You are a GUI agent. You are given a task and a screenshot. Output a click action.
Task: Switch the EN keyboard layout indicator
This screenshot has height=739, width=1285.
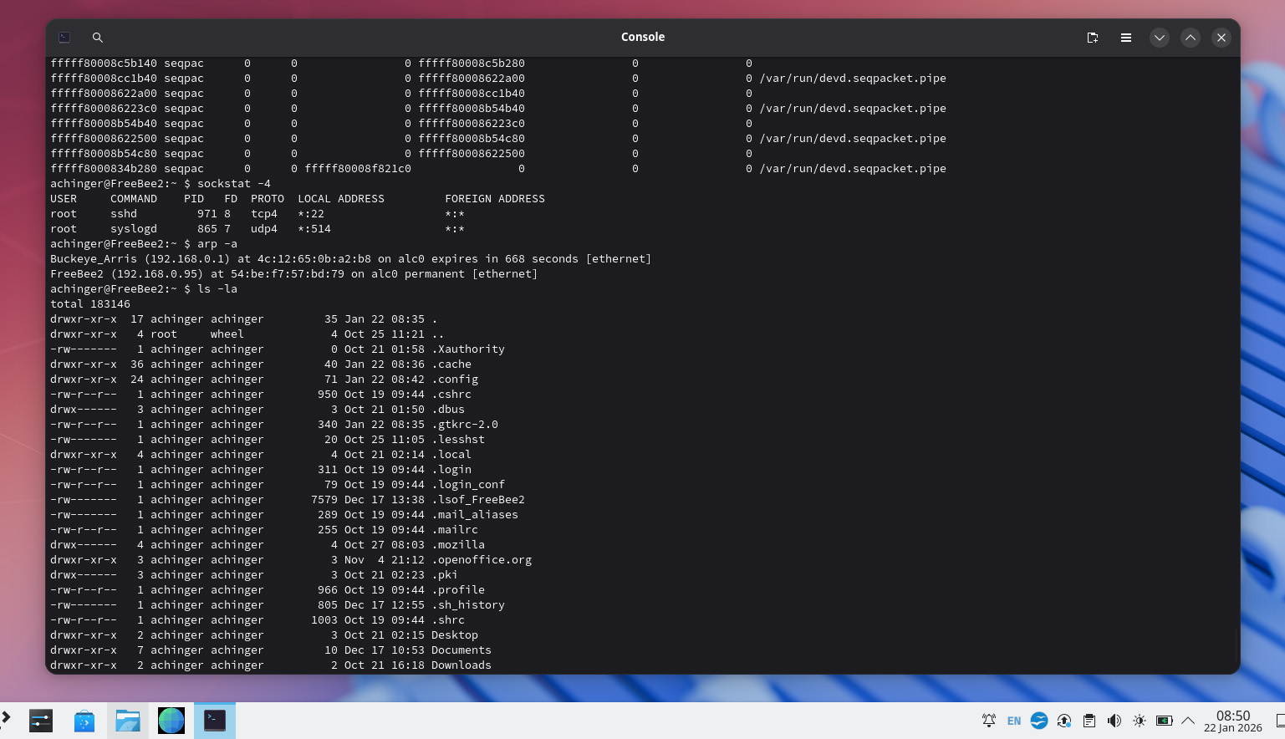pos(1014,721)
